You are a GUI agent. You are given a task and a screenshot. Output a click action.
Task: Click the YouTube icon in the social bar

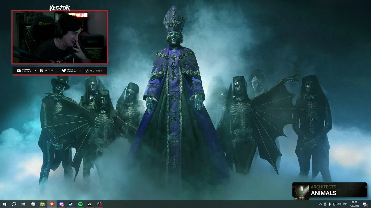click(19, 70)
